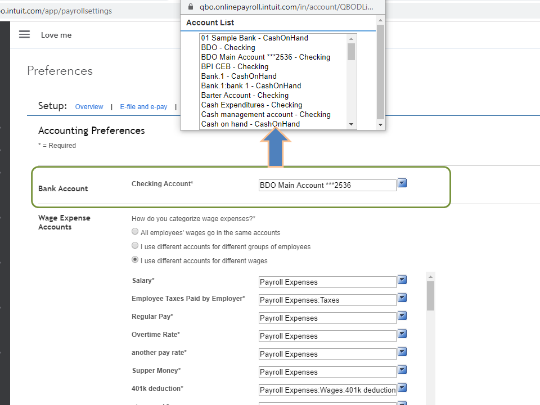Click the wage accounts panel scroll-up arrow
The height and width of the screenshot is (405, 540).
pyautogui.click(x=430, y=276)
